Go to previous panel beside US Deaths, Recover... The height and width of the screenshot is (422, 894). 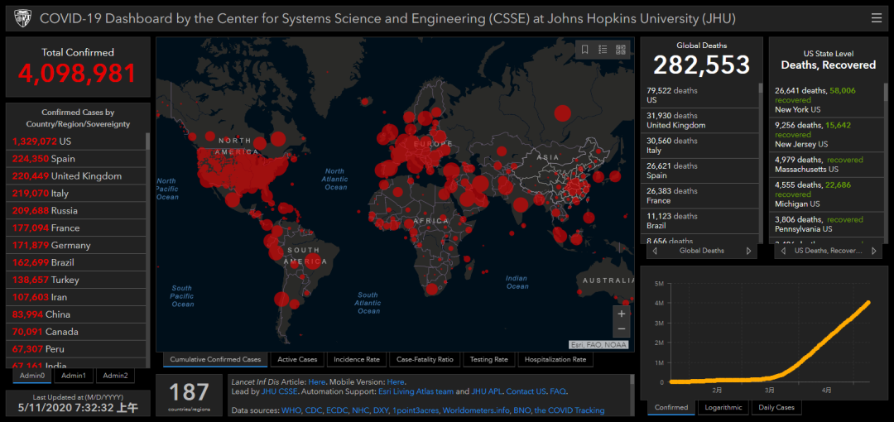[783, 251]
